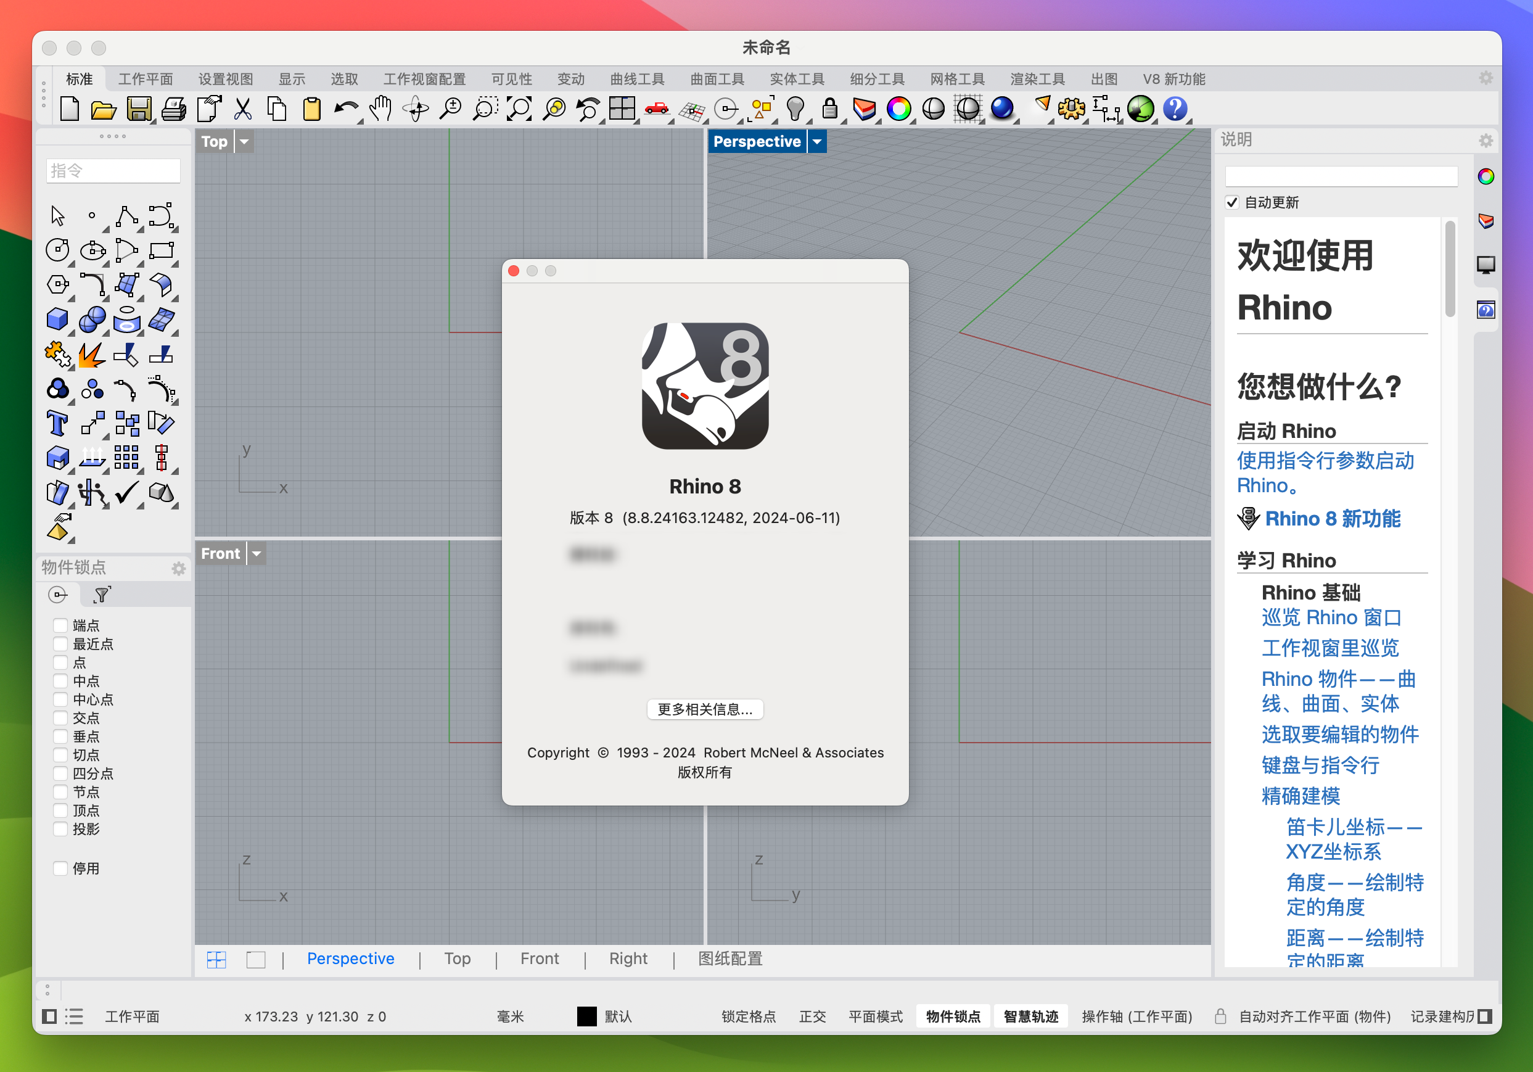Enable the 中点 osnap checkbox
1533x1072 pixels.
60,680
